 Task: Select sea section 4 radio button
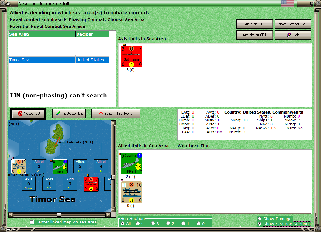tap(138, 223)
